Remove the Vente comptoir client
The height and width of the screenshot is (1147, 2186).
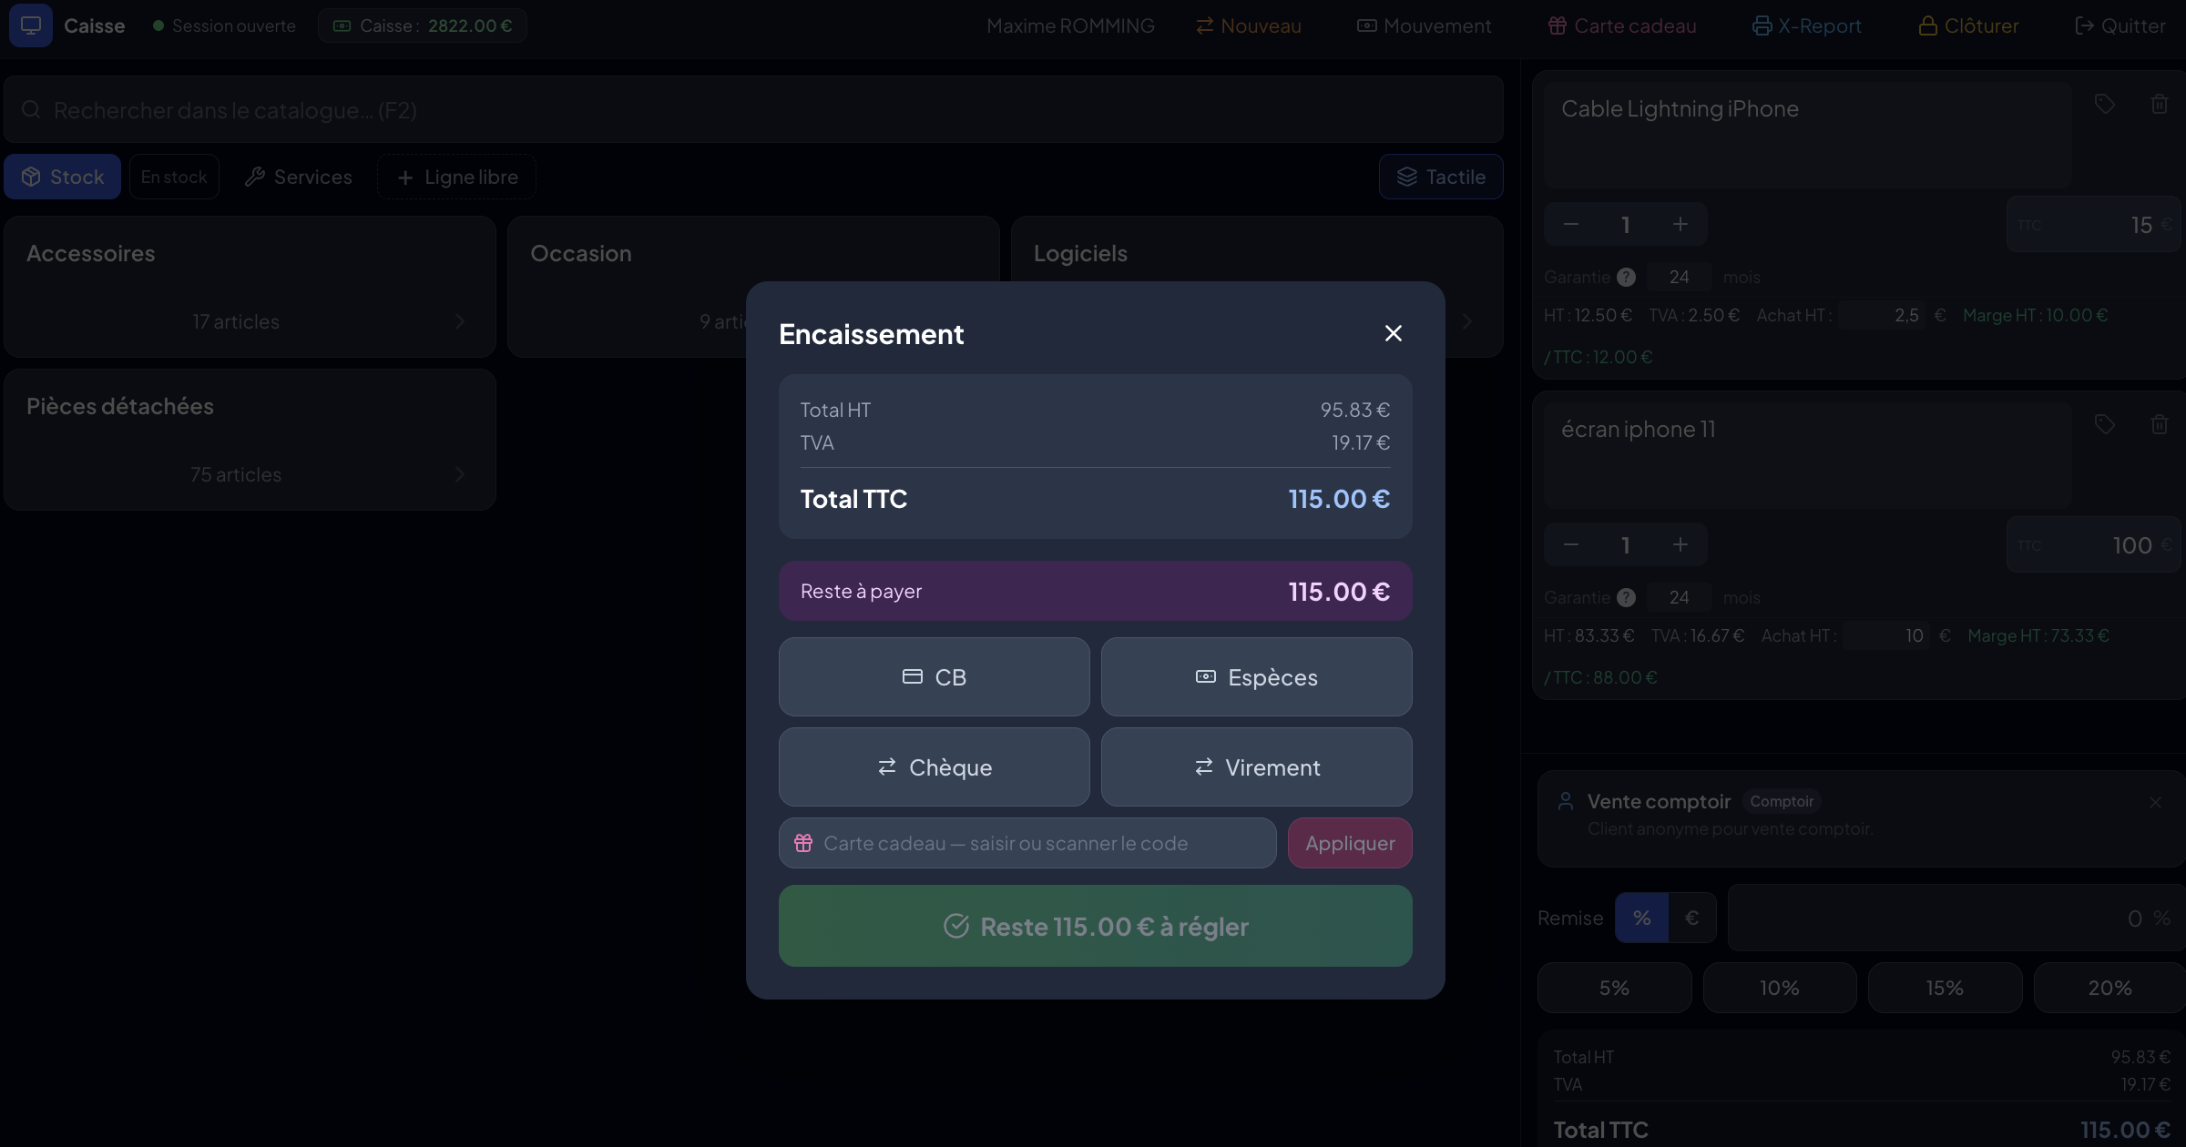click(x=2155, y=802)
